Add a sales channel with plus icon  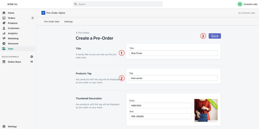tap(32, 57)
